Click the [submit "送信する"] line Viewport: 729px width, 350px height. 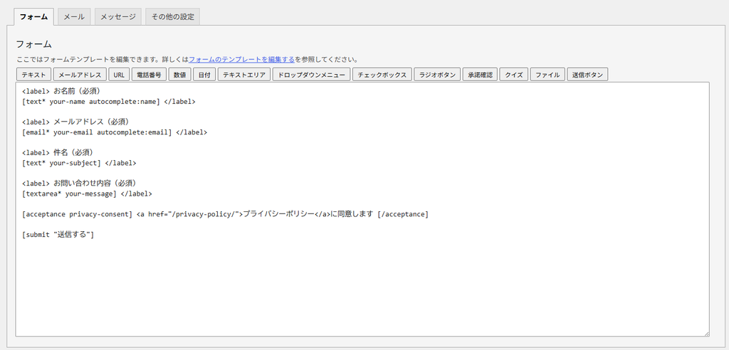coord(58,234)
